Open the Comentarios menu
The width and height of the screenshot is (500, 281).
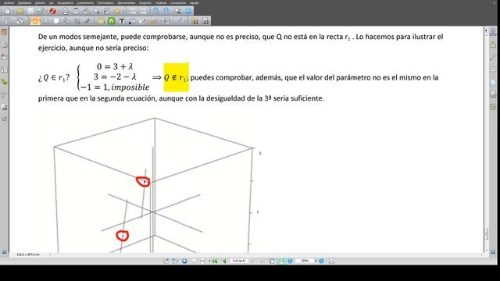[x=85, y=3]
